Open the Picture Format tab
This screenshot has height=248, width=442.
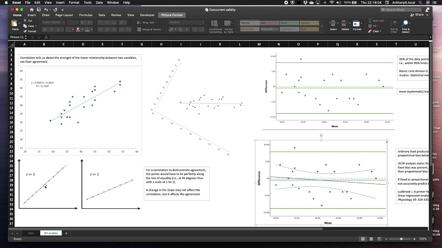172,15
